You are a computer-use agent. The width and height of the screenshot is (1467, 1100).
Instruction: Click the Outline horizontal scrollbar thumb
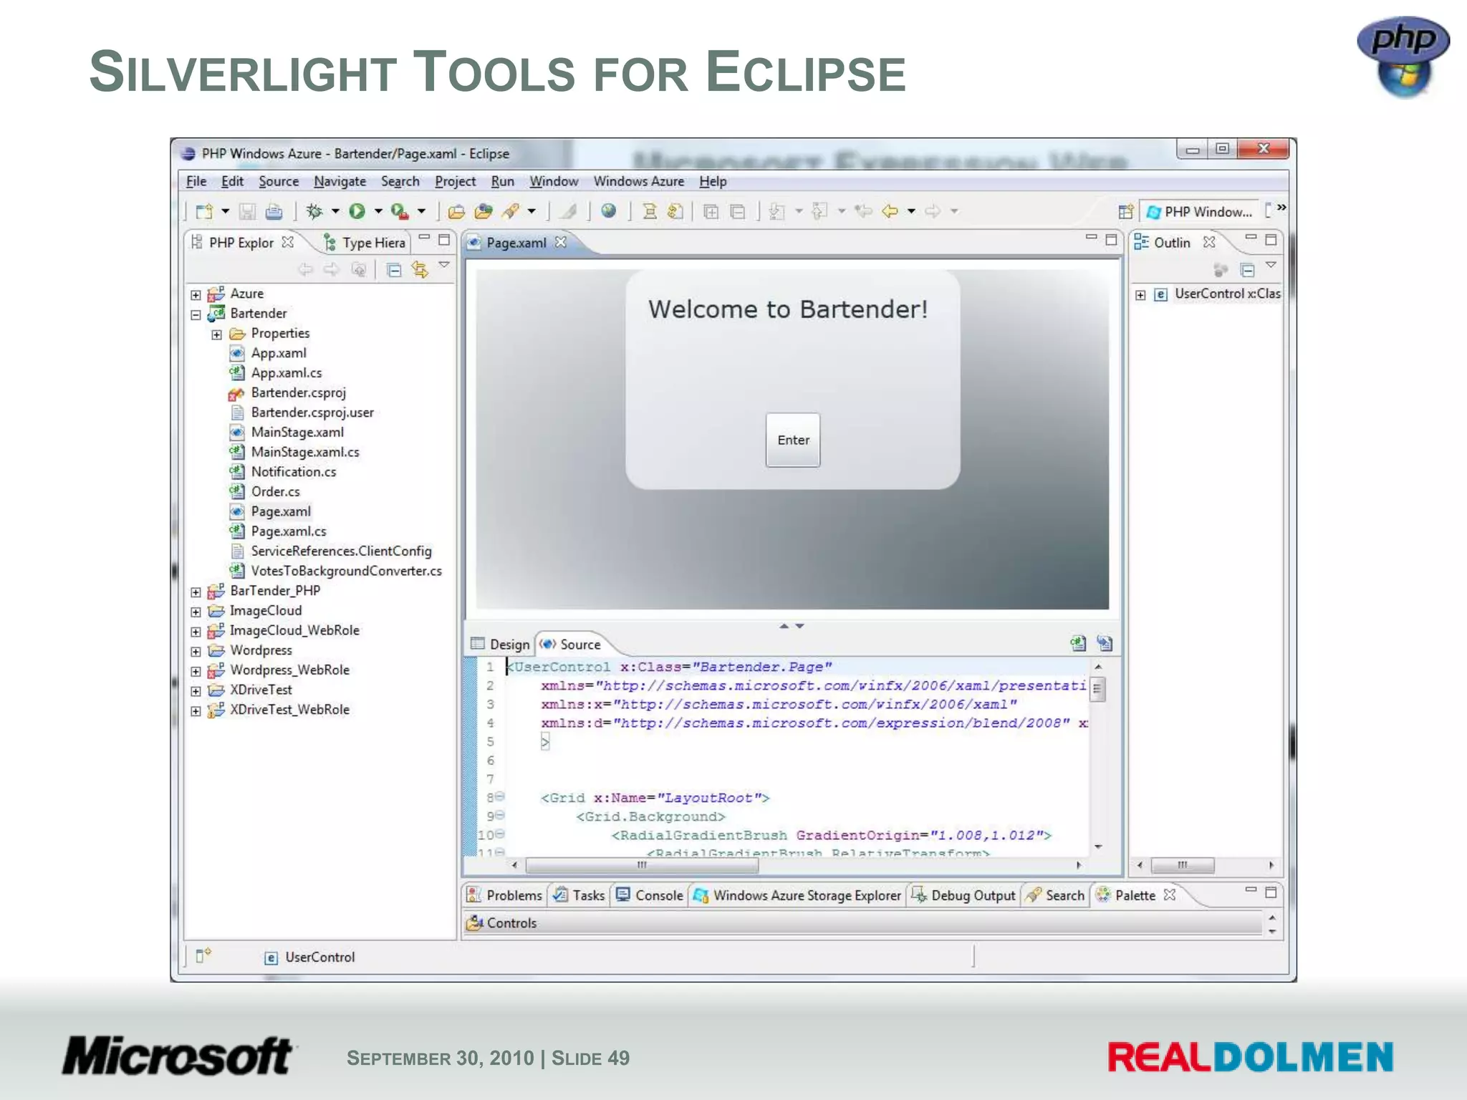[1182, 865]
